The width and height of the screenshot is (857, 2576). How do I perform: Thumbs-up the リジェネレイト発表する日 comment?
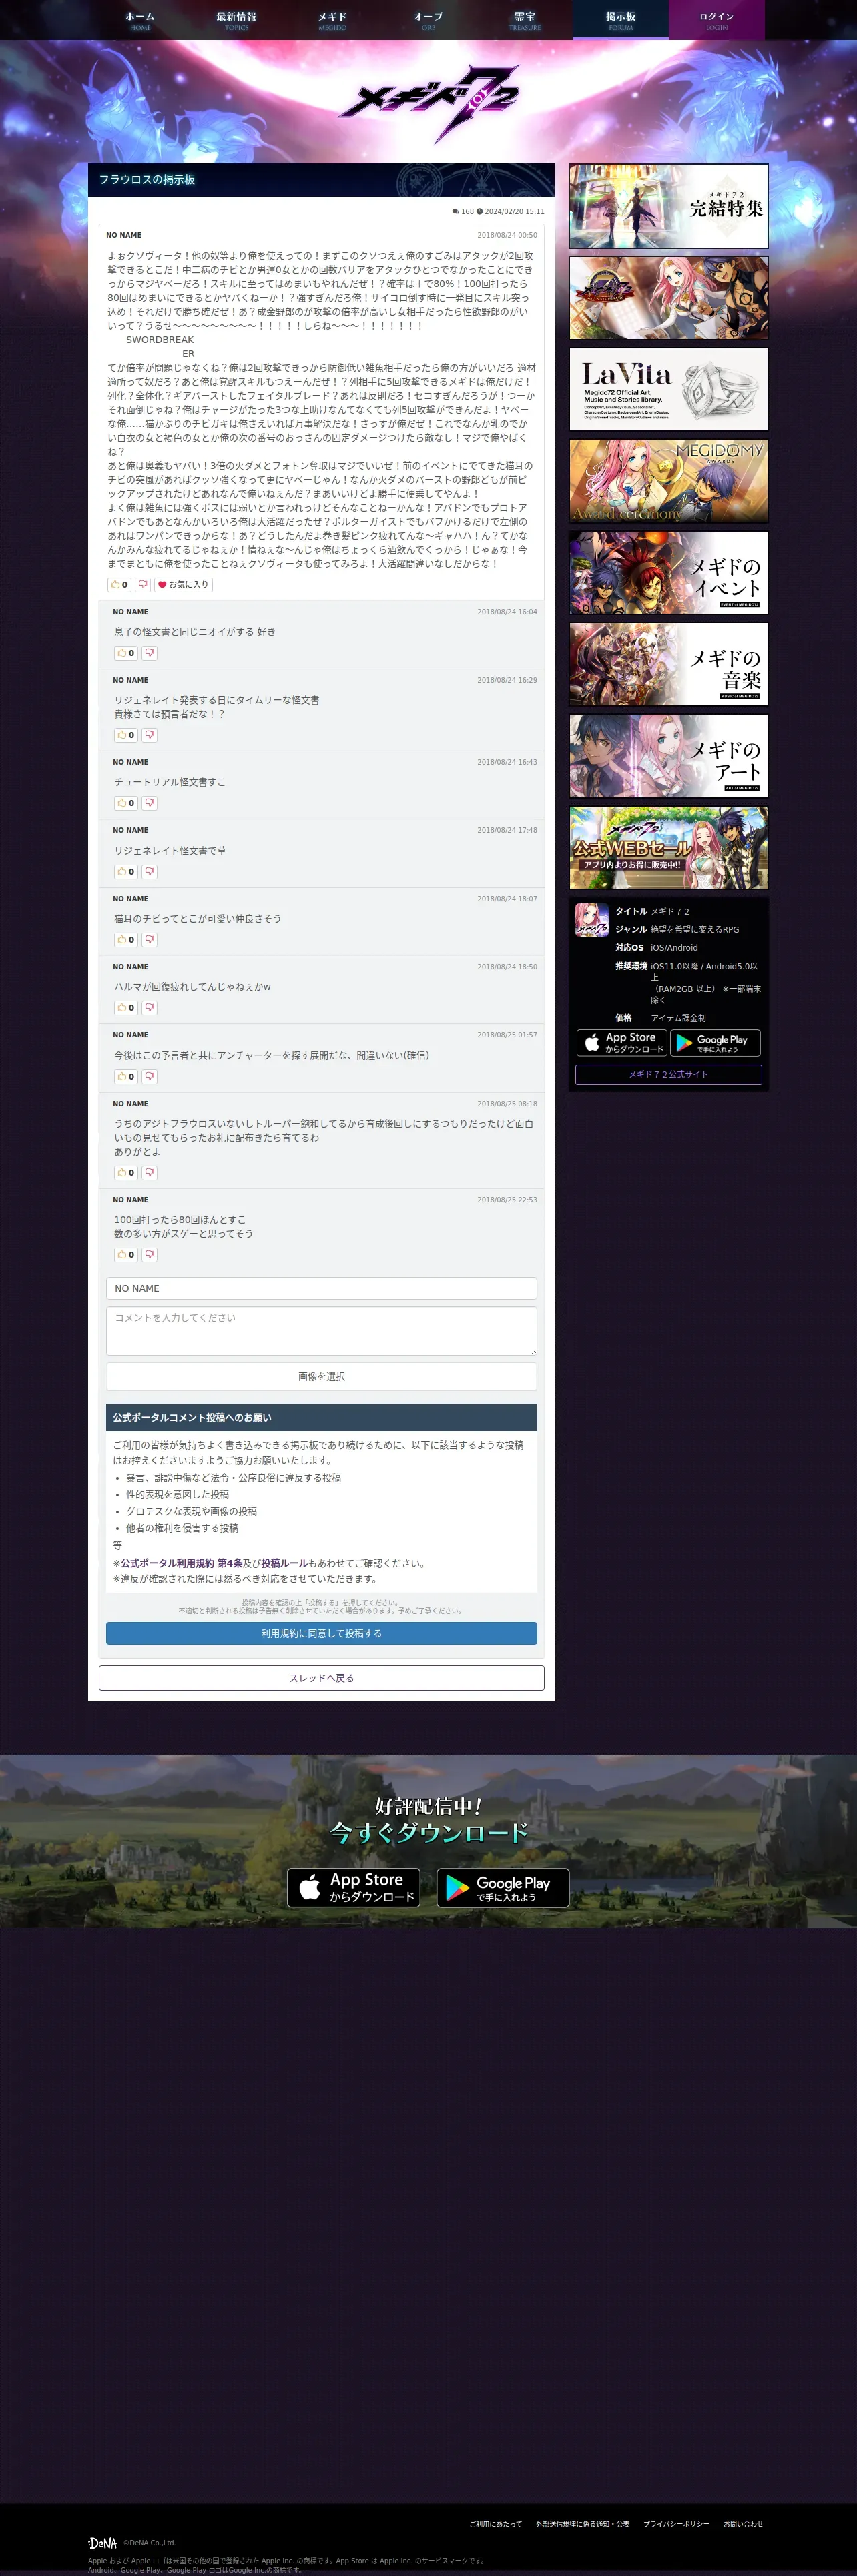coord(126,735)
